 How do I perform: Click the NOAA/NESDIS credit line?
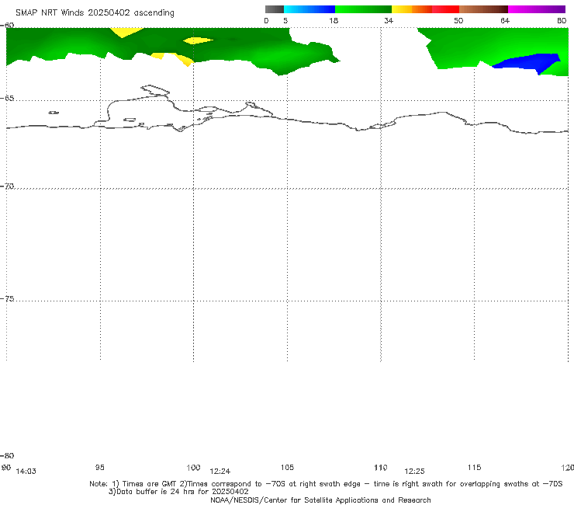pyautogui.click(x=320, y=500)
